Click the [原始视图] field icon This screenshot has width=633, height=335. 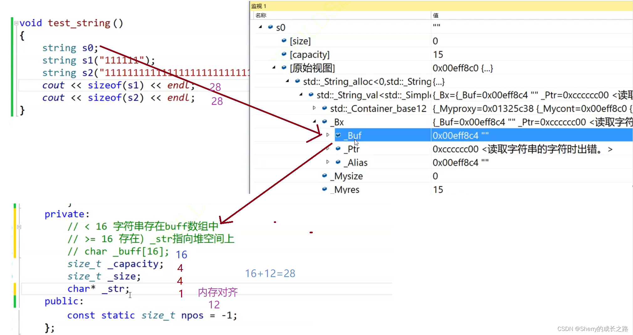(284, 67)
